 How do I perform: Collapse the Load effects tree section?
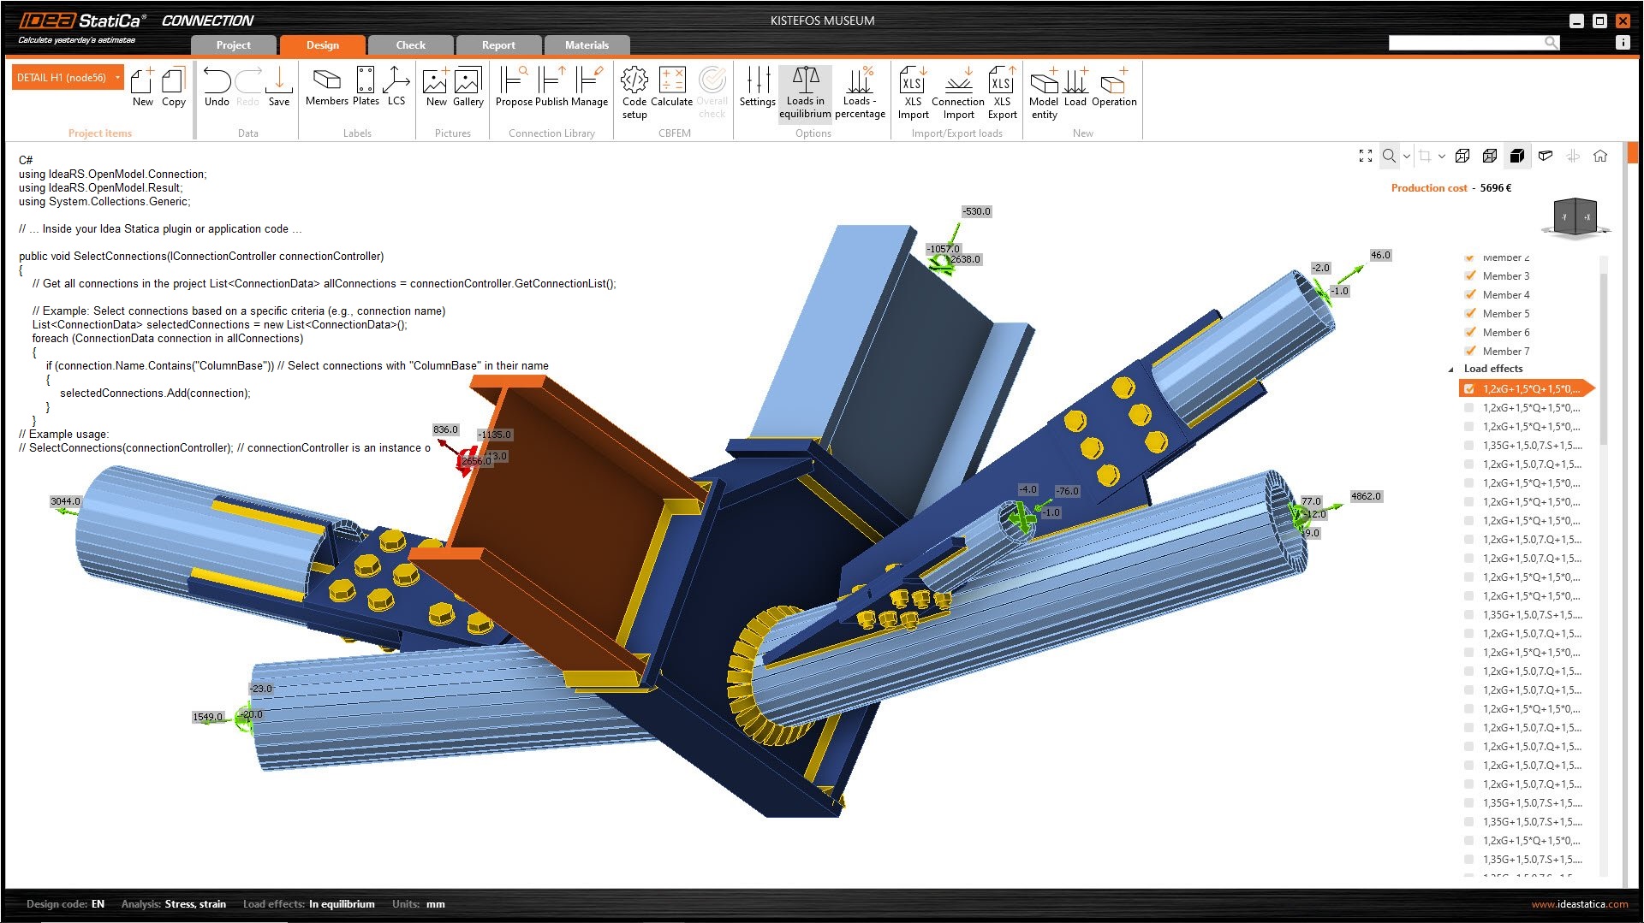(1450, 370)
